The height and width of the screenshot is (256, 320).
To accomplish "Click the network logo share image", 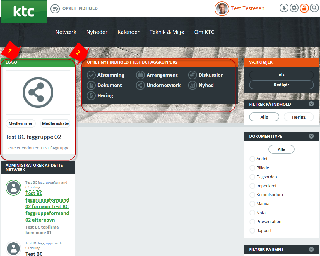I will tap(38, 93).
